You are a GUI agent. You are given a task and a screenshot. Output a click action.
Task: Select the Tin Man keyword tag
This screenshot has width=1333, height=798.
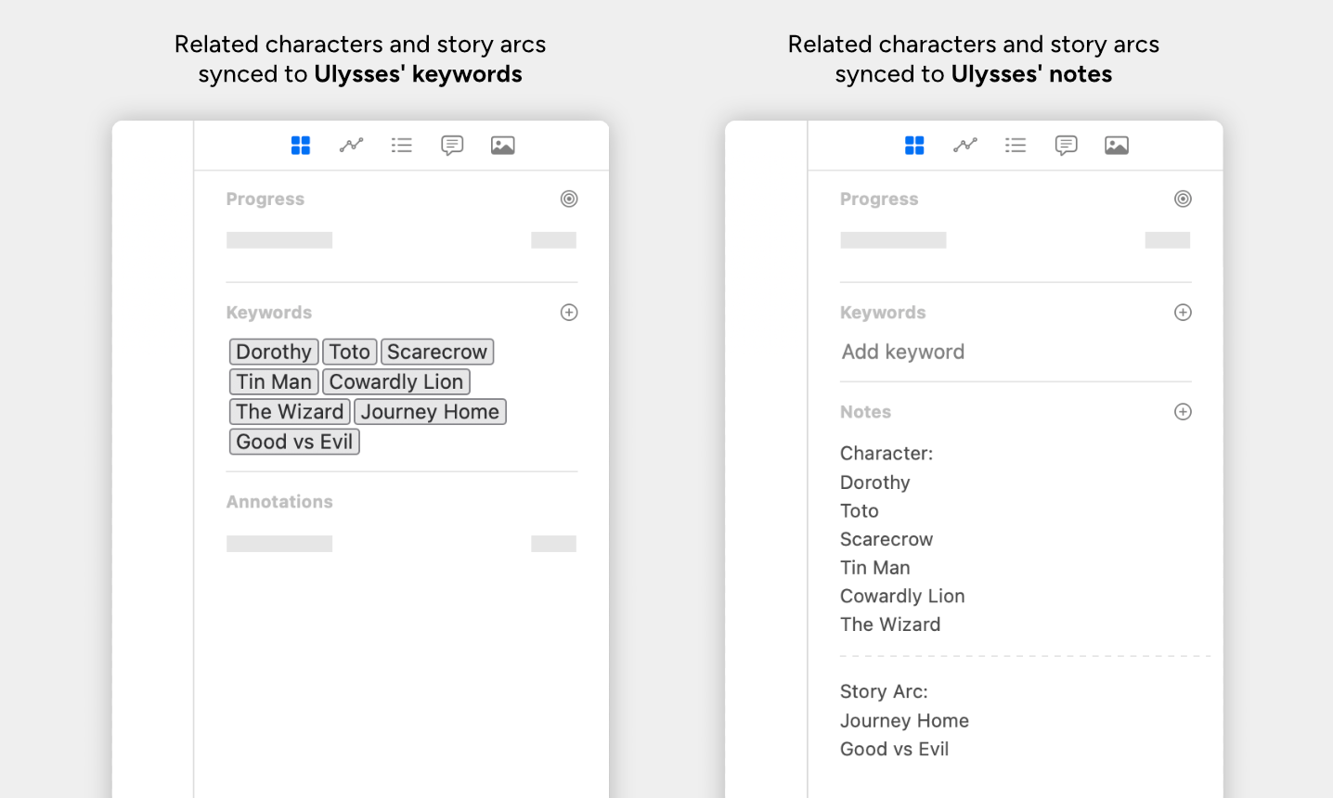(274, 381)
